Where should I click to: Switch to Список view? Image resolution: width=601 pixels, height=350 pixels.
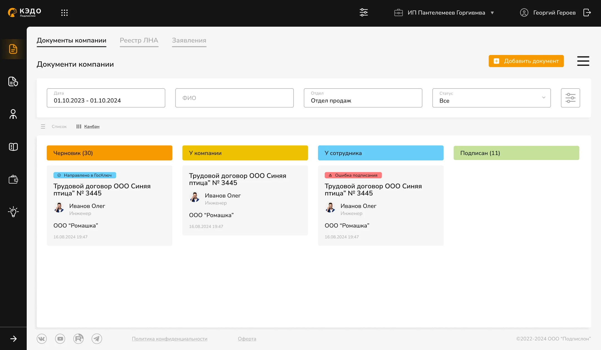(54, 127)
